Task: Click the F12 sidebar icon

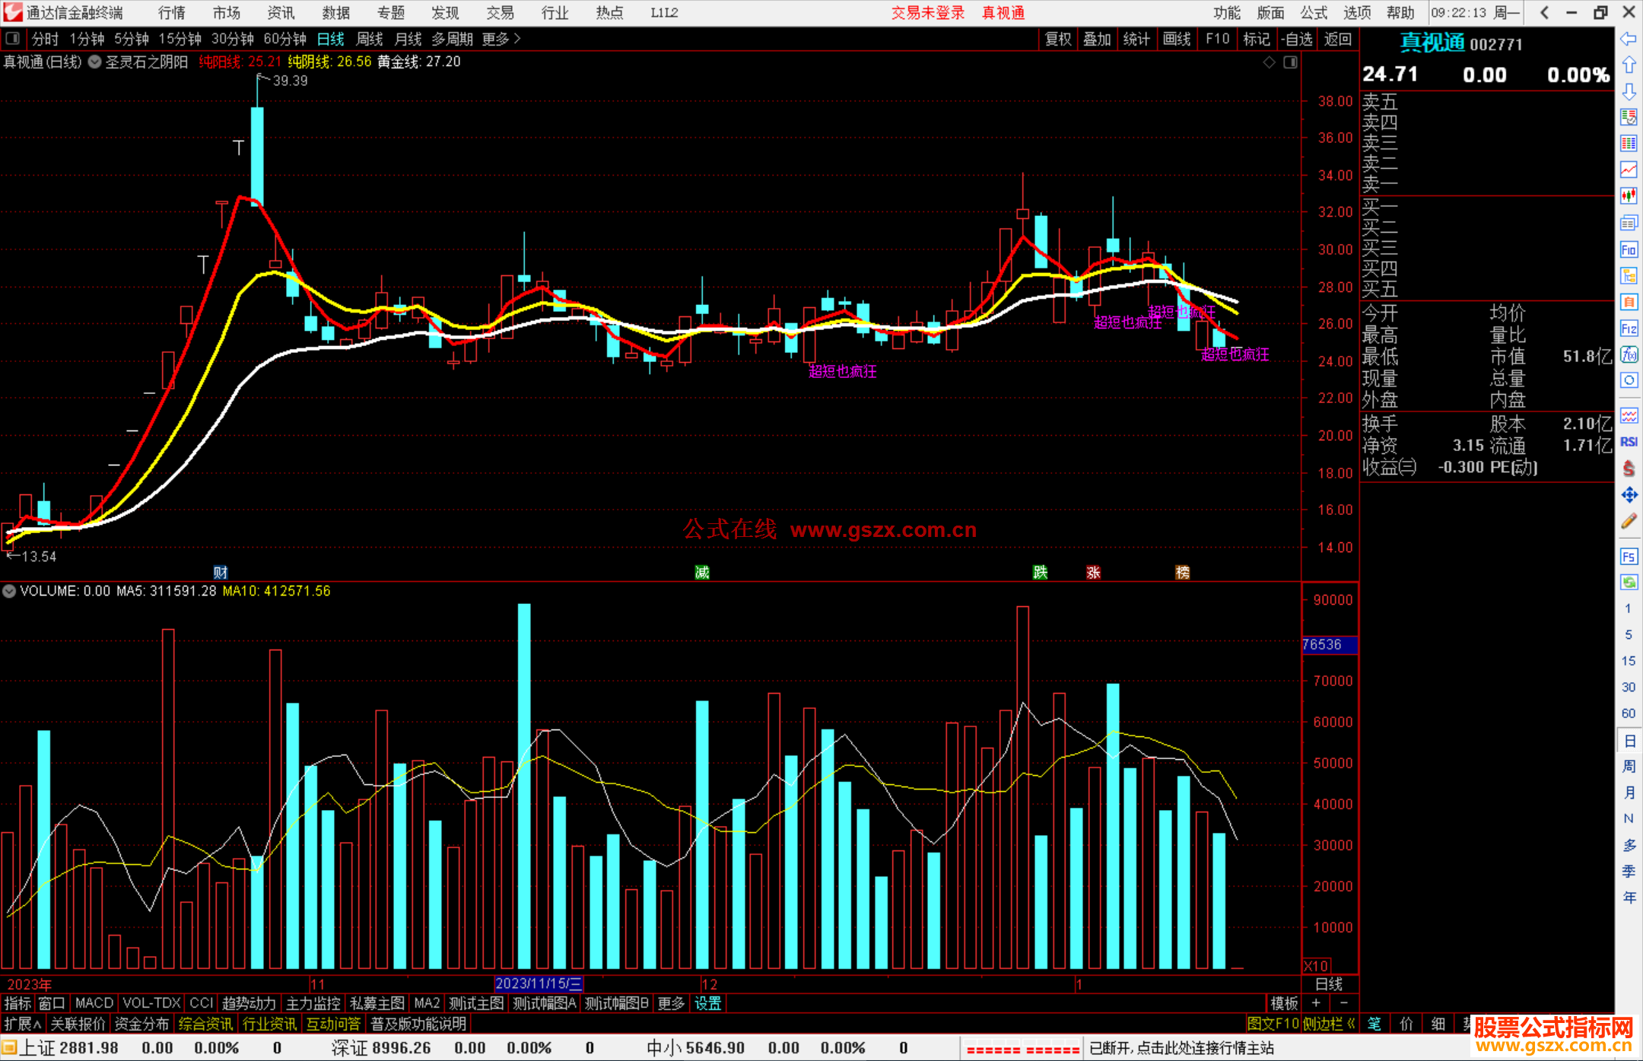Action: (1629, 329)
